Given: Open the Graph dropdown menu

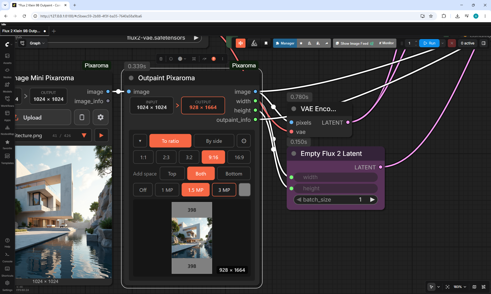Looking at the screenshot, I should coord(37,43).
